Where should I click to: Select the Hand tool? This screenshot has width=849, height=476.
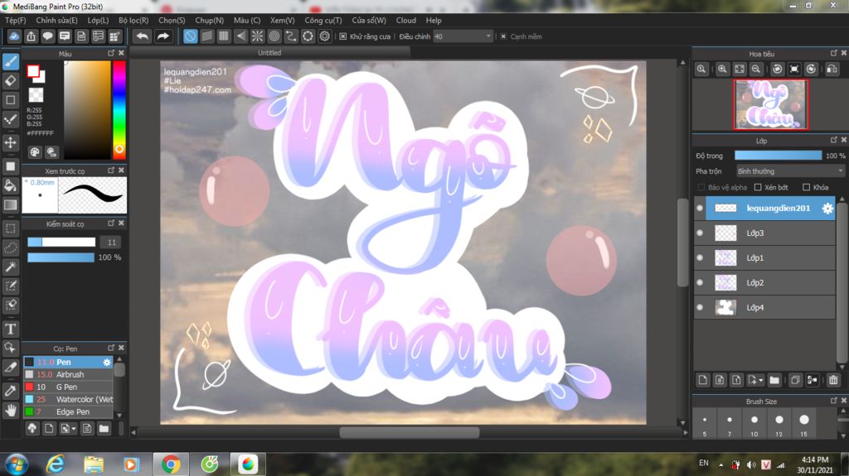pyautogui.click(x=10, y=411)
